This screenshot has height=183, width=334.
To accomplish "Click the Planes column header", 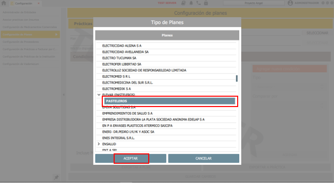I will tap(167, 36).
